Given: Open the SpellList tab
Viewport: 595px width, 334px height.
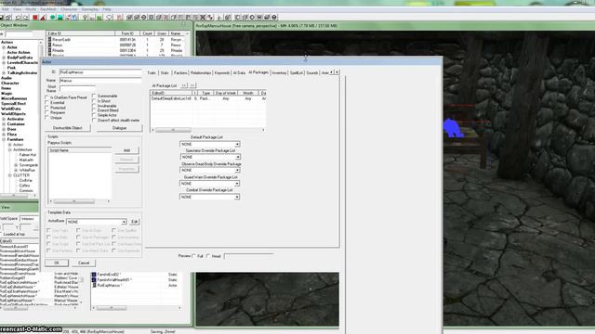Looking at the screenshot, I should tap(297, 72).
